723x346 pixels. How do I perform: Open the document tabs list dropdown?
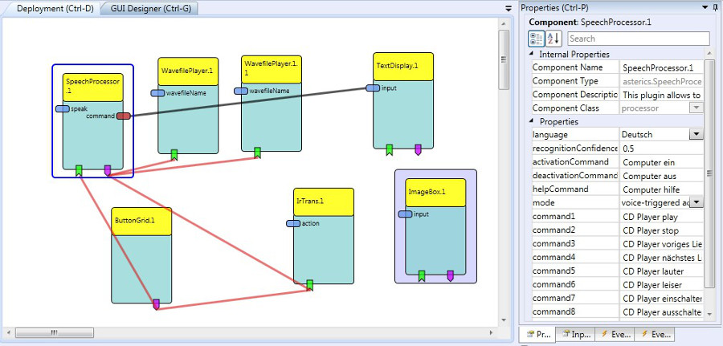click(509, 8)
